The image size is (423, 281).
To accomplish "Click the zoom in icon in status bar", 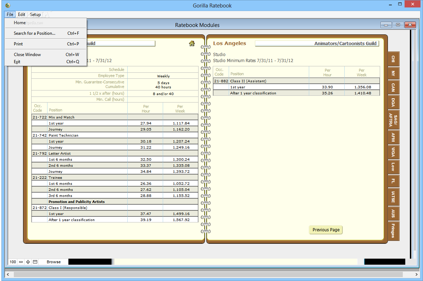I will tap(28, 262).
